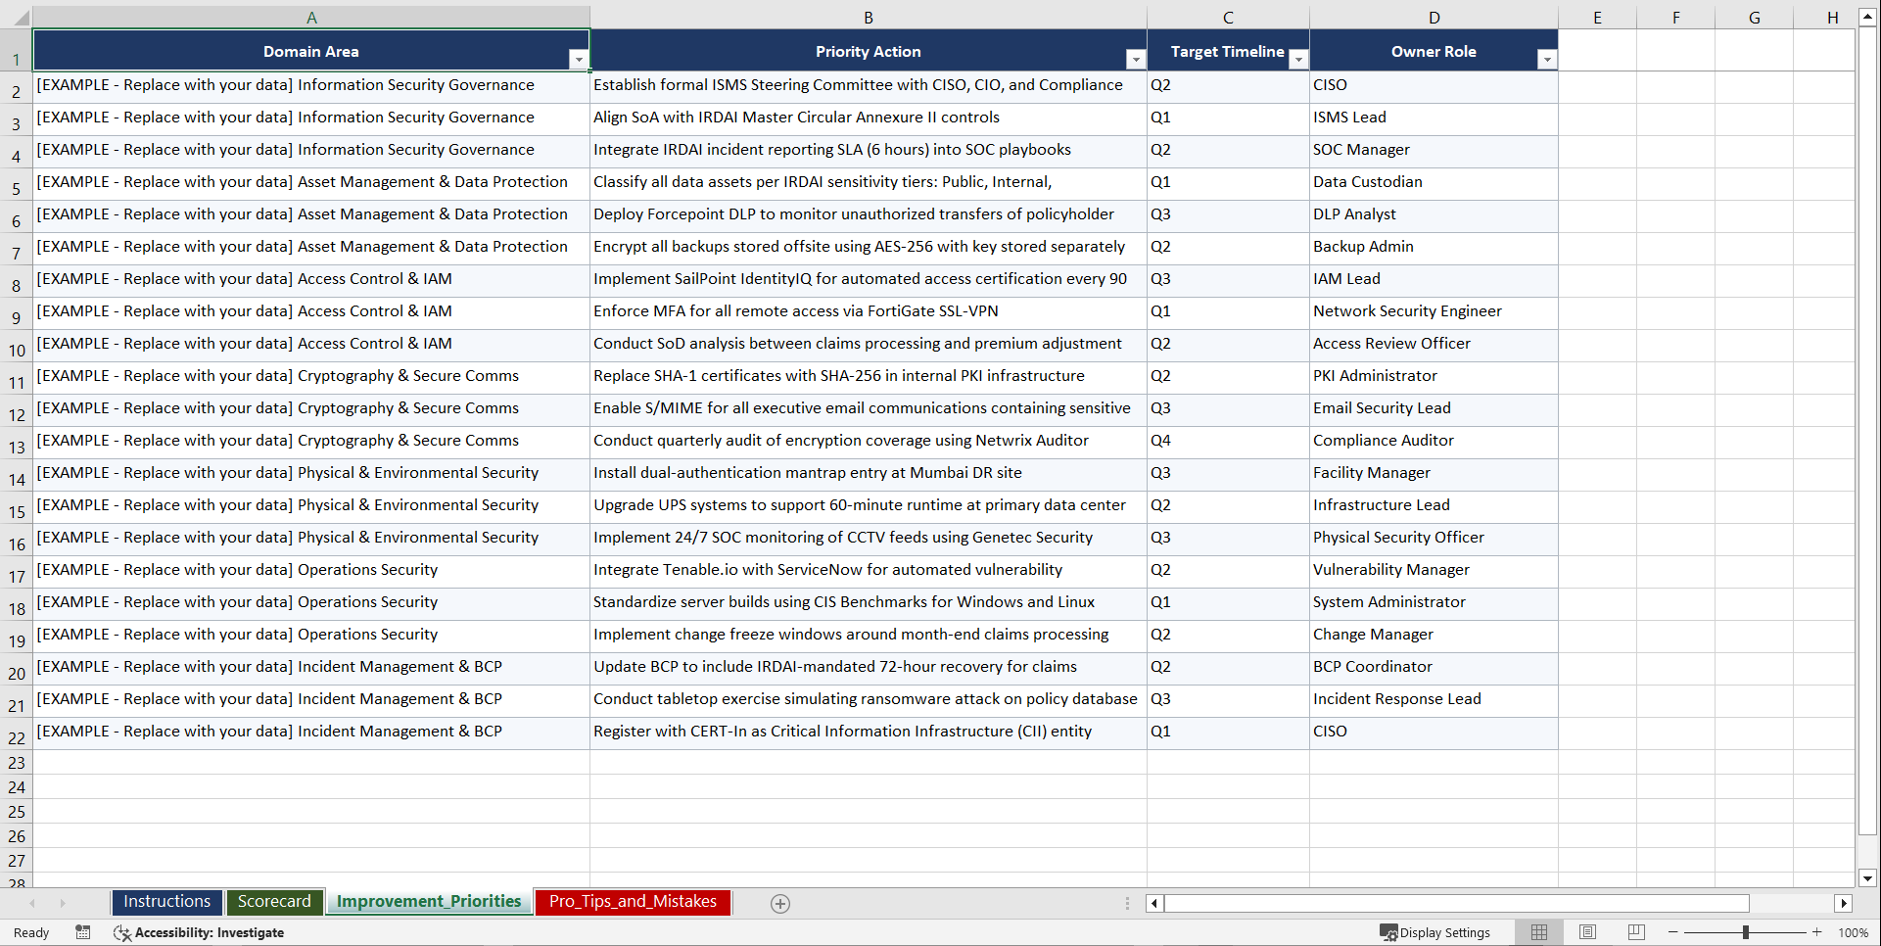Click the New Sheet plus icon
This screenshot has height=946, width=1881.
pyautogui.click(x=780, y=903)
